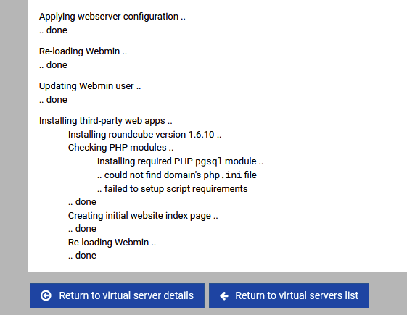Click the plain left-arrow icon beside servers list
Viewport: 407px width, 315px height.
point(224,296)
